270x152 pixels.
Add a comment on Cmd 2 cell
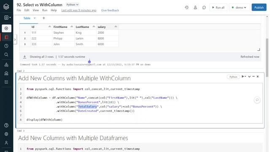pyautogui.click(x=257, y=100)
